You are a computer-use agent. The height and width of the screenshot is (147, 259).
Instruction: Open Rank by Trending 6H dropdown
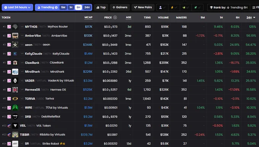pos(229,8)
